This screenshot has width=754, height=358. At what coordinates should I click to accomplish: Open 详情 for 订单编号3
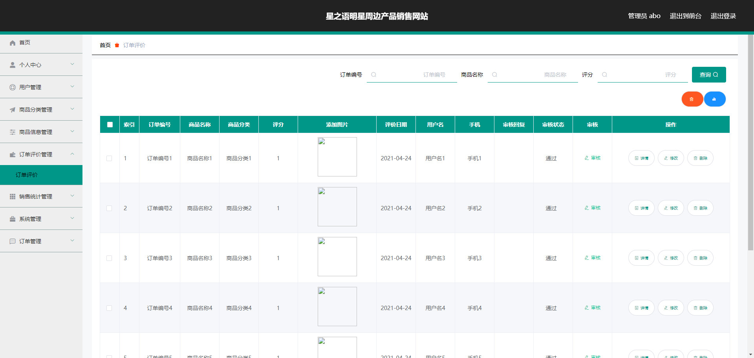tap(641, 258)
